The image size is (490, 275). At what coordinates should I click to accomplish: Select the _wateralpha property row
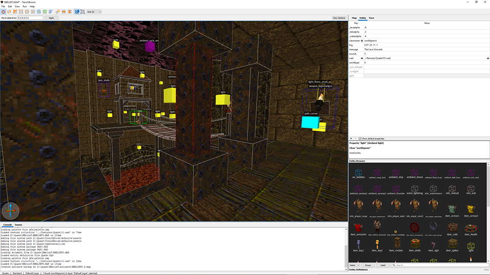[x=419, y=36]
